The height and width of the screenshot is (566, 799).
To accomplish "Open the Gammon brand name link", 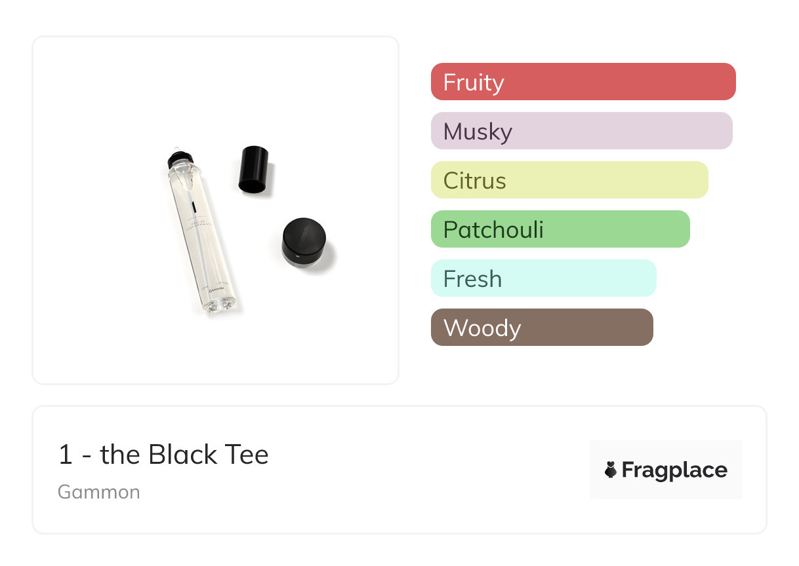I will click(x=99, y=492).
